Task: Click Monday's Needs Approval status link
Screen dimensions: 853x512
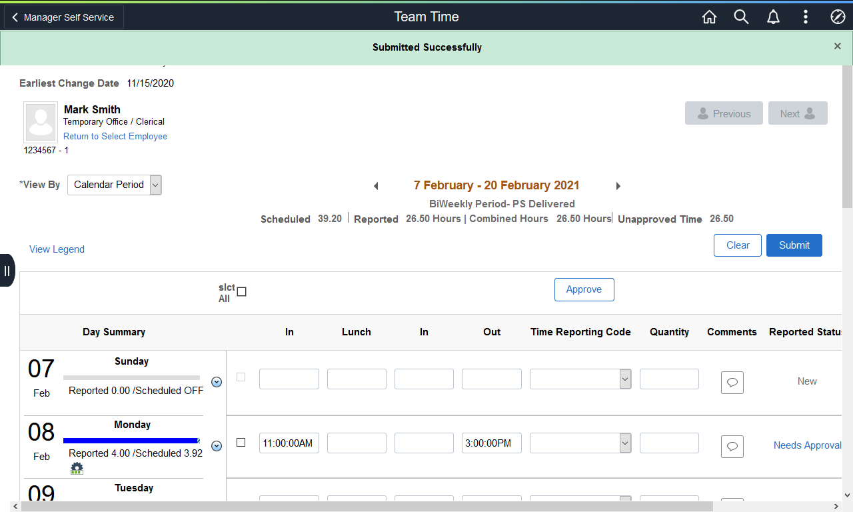Action: tap(808, 445)
